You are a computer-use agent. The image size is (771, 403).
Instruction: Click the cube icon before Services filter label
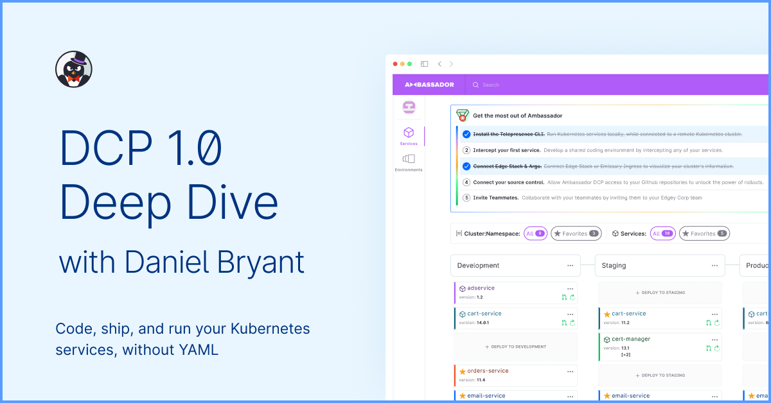(x=615, y=234)
